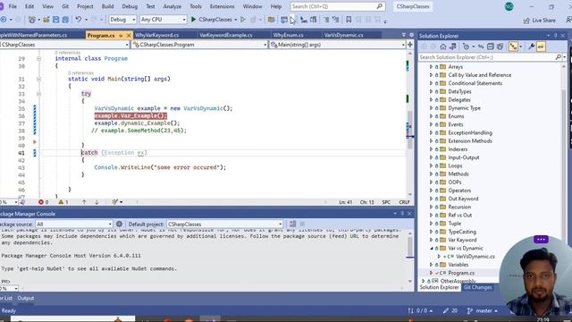The height and width of the screenshot is (322, 572).
Task: Switch views icon in Solution Explorer toolbar
Action: 453,47
